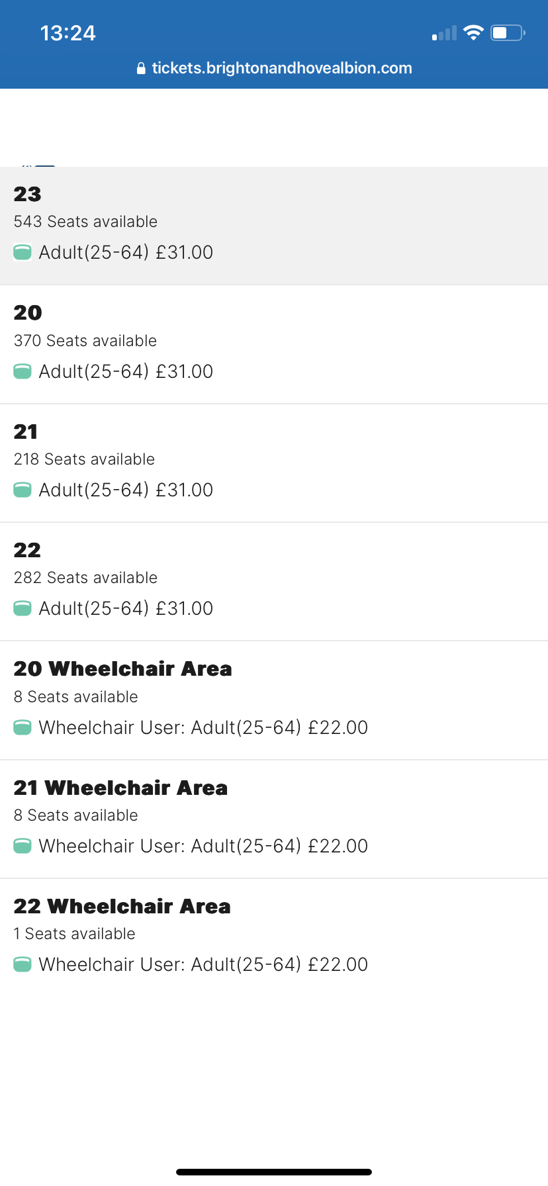Tap the green seat icon under block 22
This screenshot has width=548, height=1186.
tap(23, 608)
